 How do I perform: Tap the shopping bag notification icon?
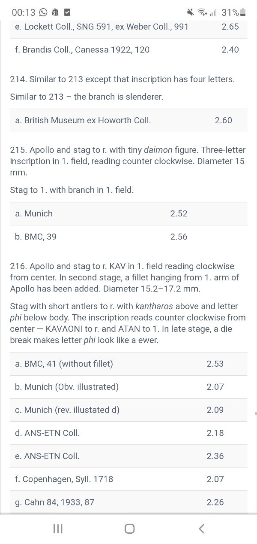[x=56, y=12]
